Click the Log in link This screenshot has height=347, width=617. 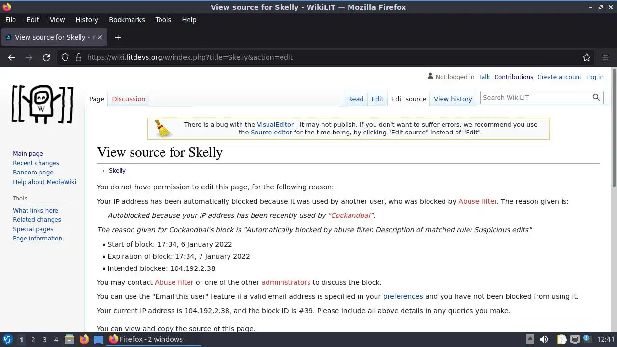point(594,77)
